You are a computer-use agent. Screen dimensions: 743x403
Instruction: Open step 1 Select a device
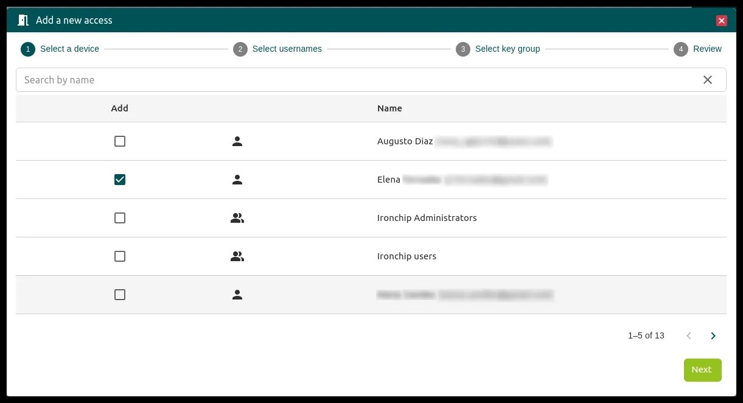[x=60, y=49]
